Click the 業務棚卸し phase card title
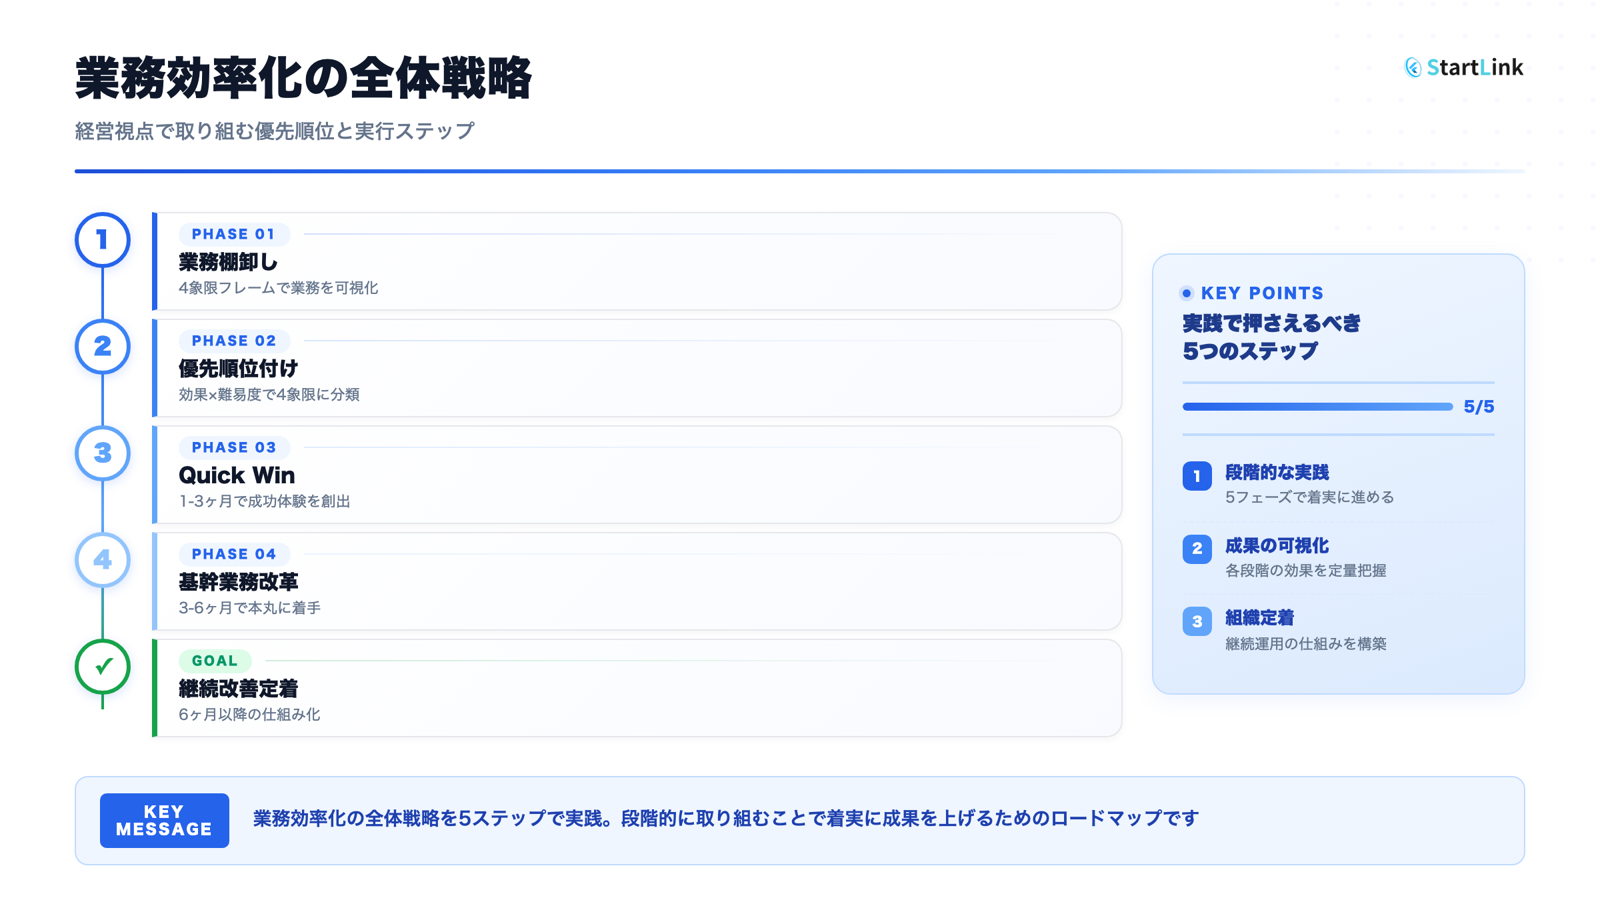 (x=228, y=262)
